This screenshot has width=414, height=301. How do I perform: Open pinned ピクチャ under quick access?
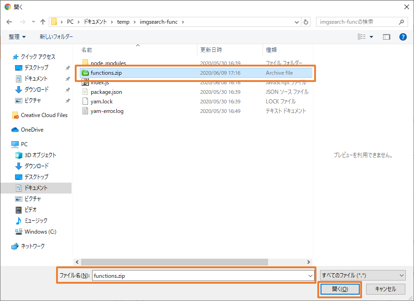pos(32,101)
